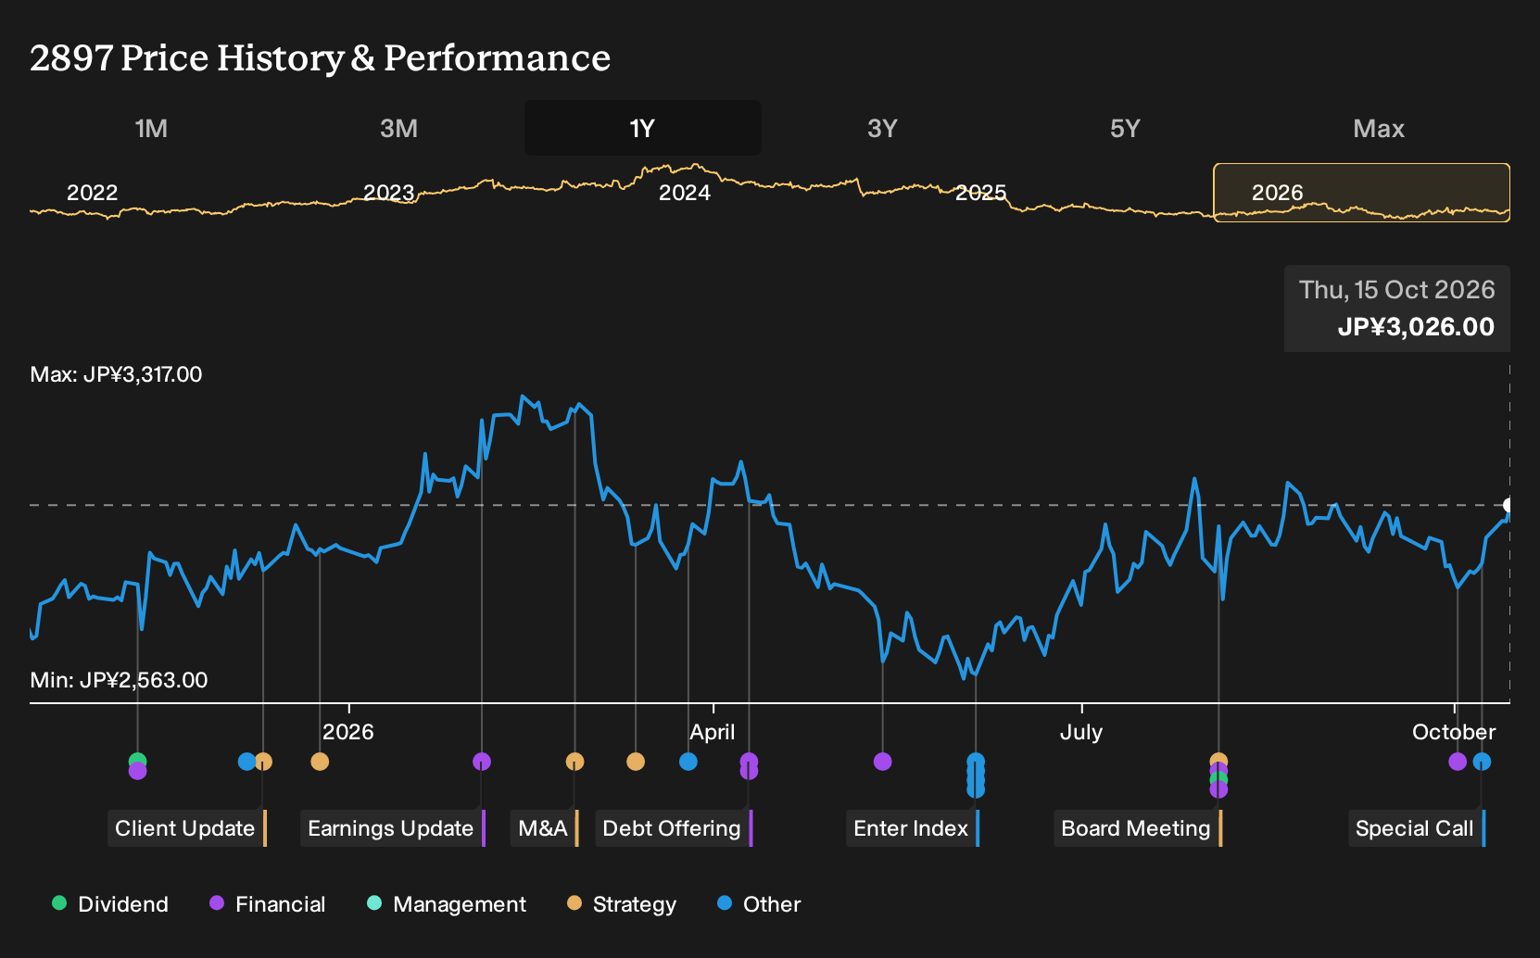Click the blue marker just before April
This screenshot has width=1540, height=958.
coord(688,762)
